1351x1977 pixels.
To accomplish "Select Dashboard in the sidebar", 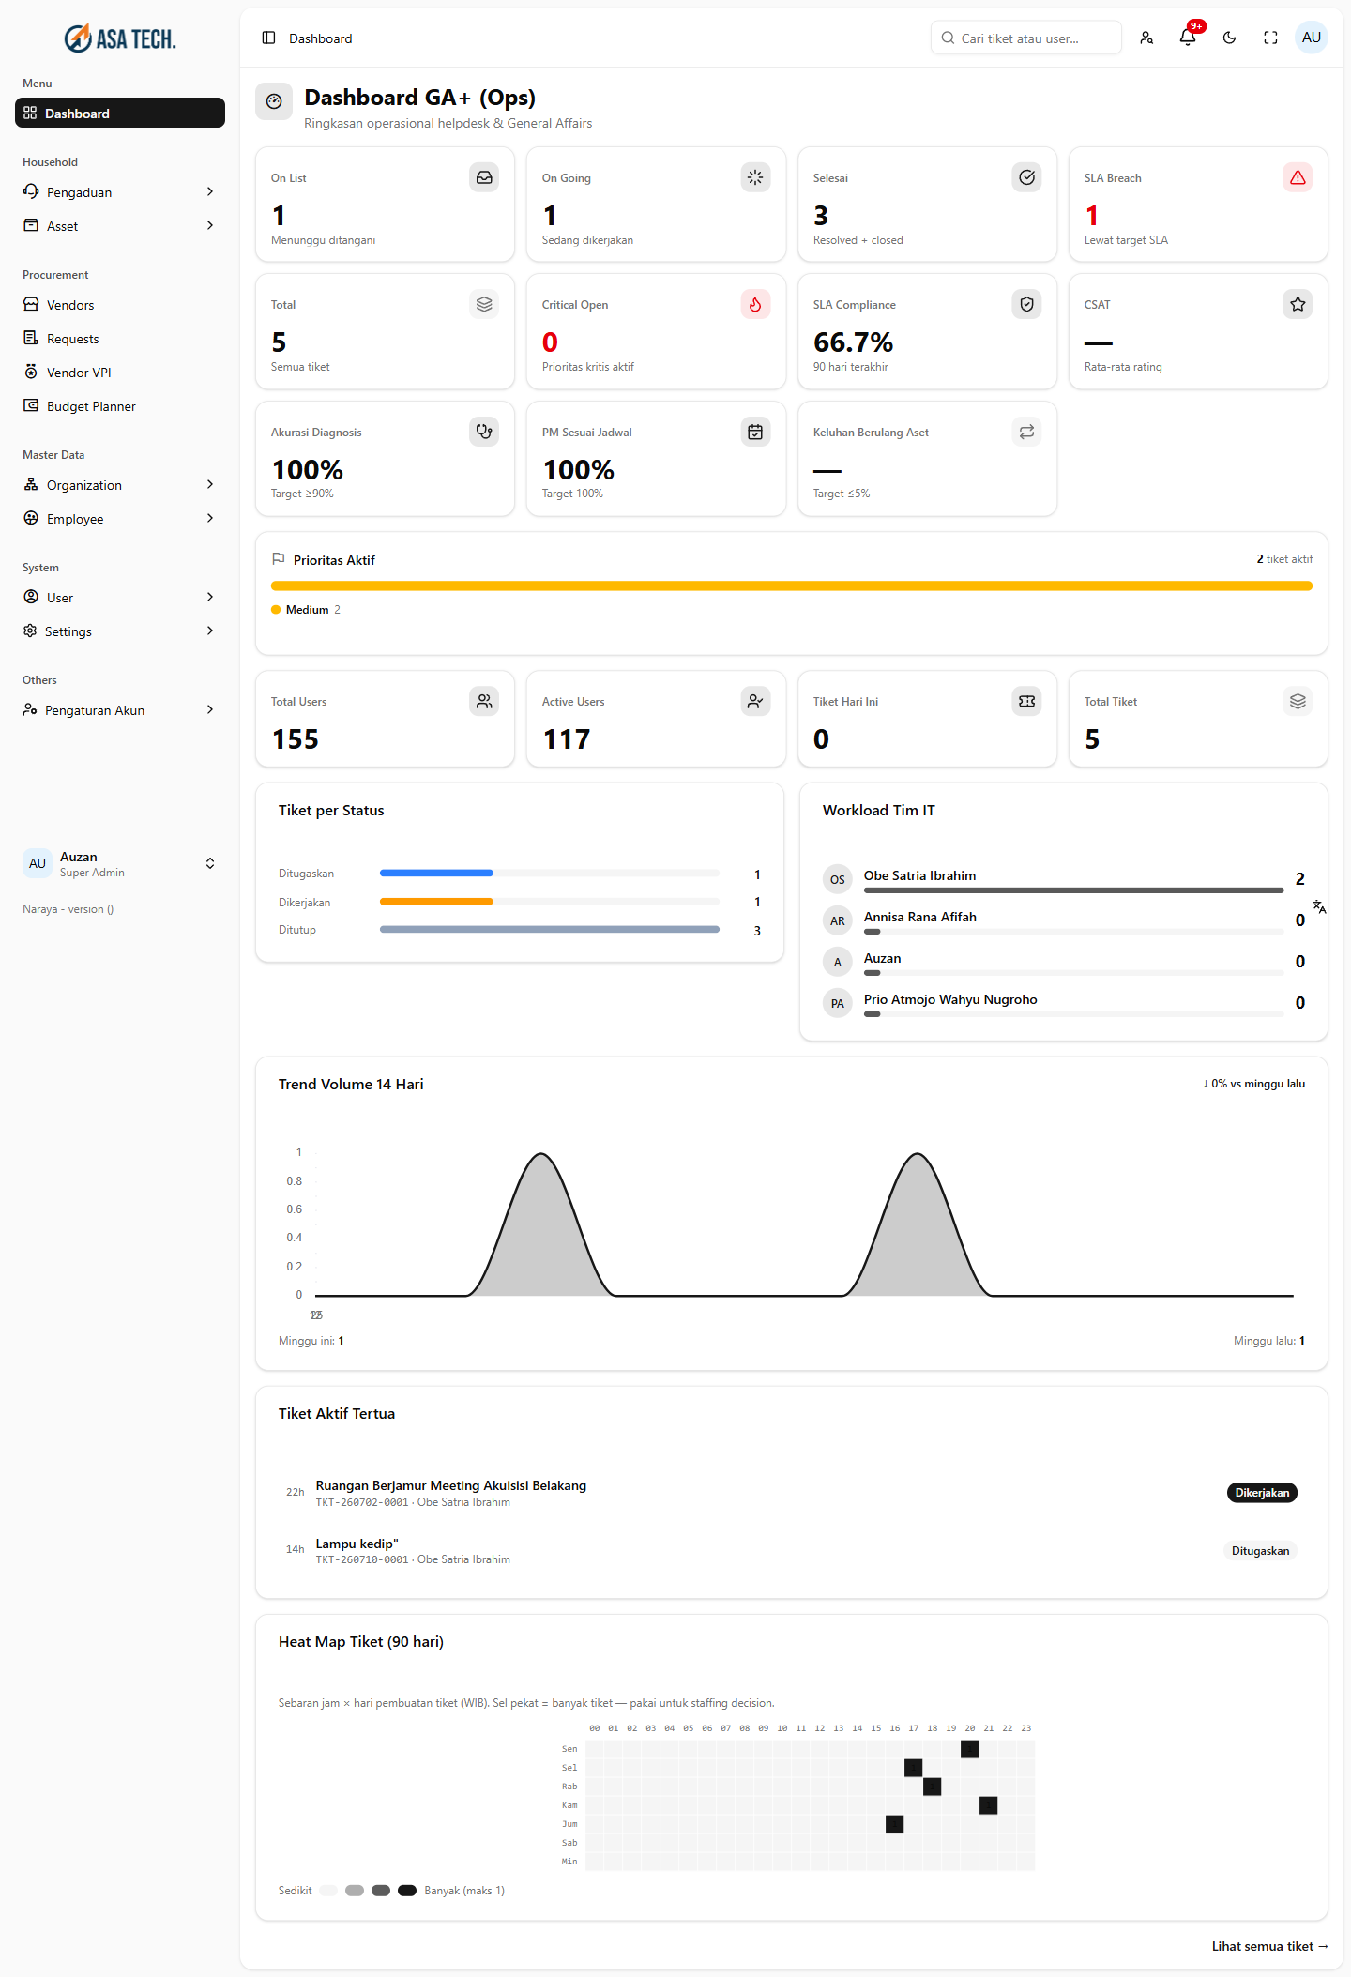I will 120,114.
